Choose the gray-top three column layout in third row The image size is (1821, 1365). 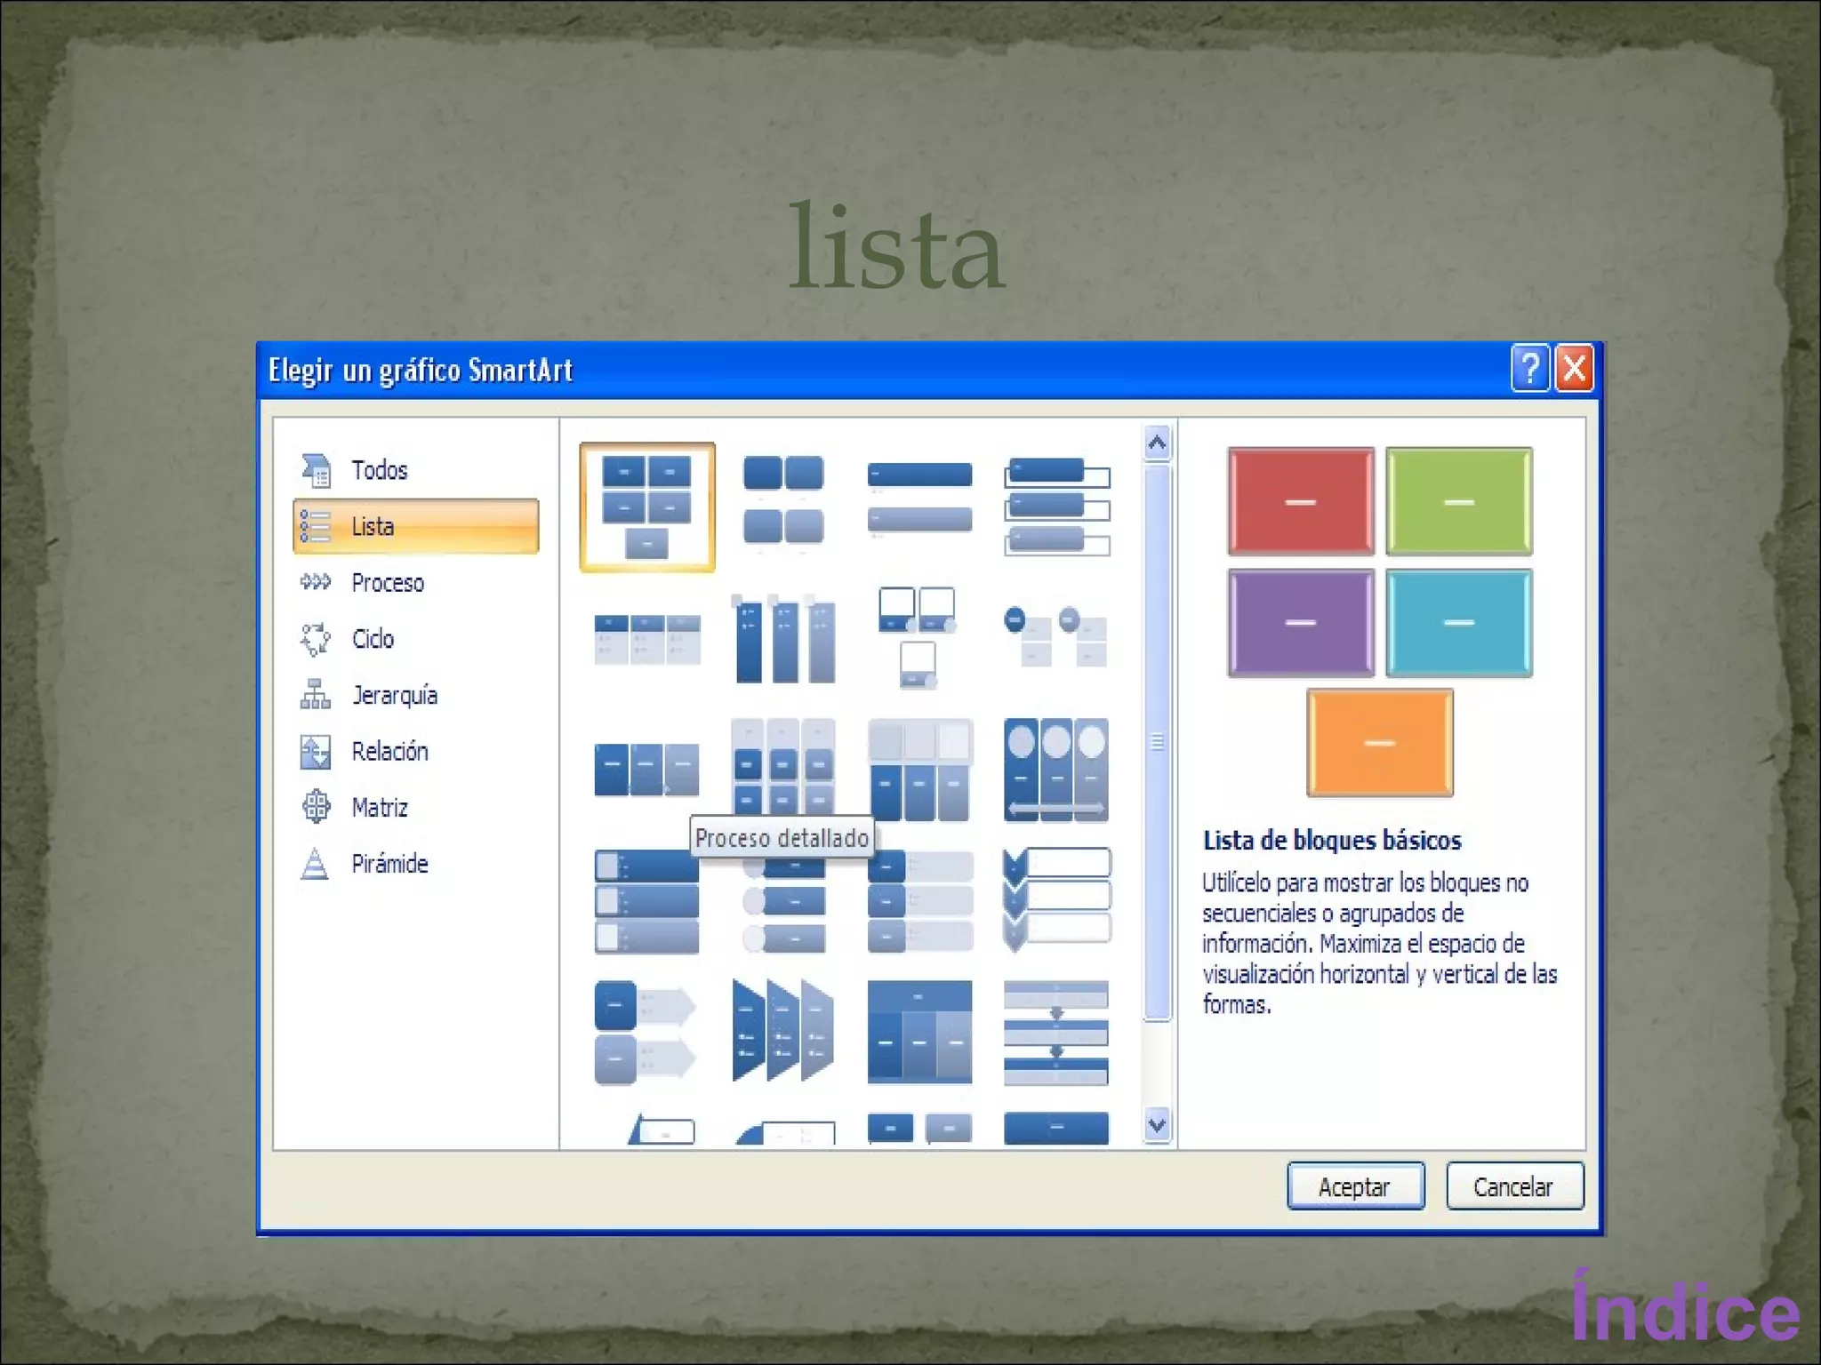coord(919,770)
